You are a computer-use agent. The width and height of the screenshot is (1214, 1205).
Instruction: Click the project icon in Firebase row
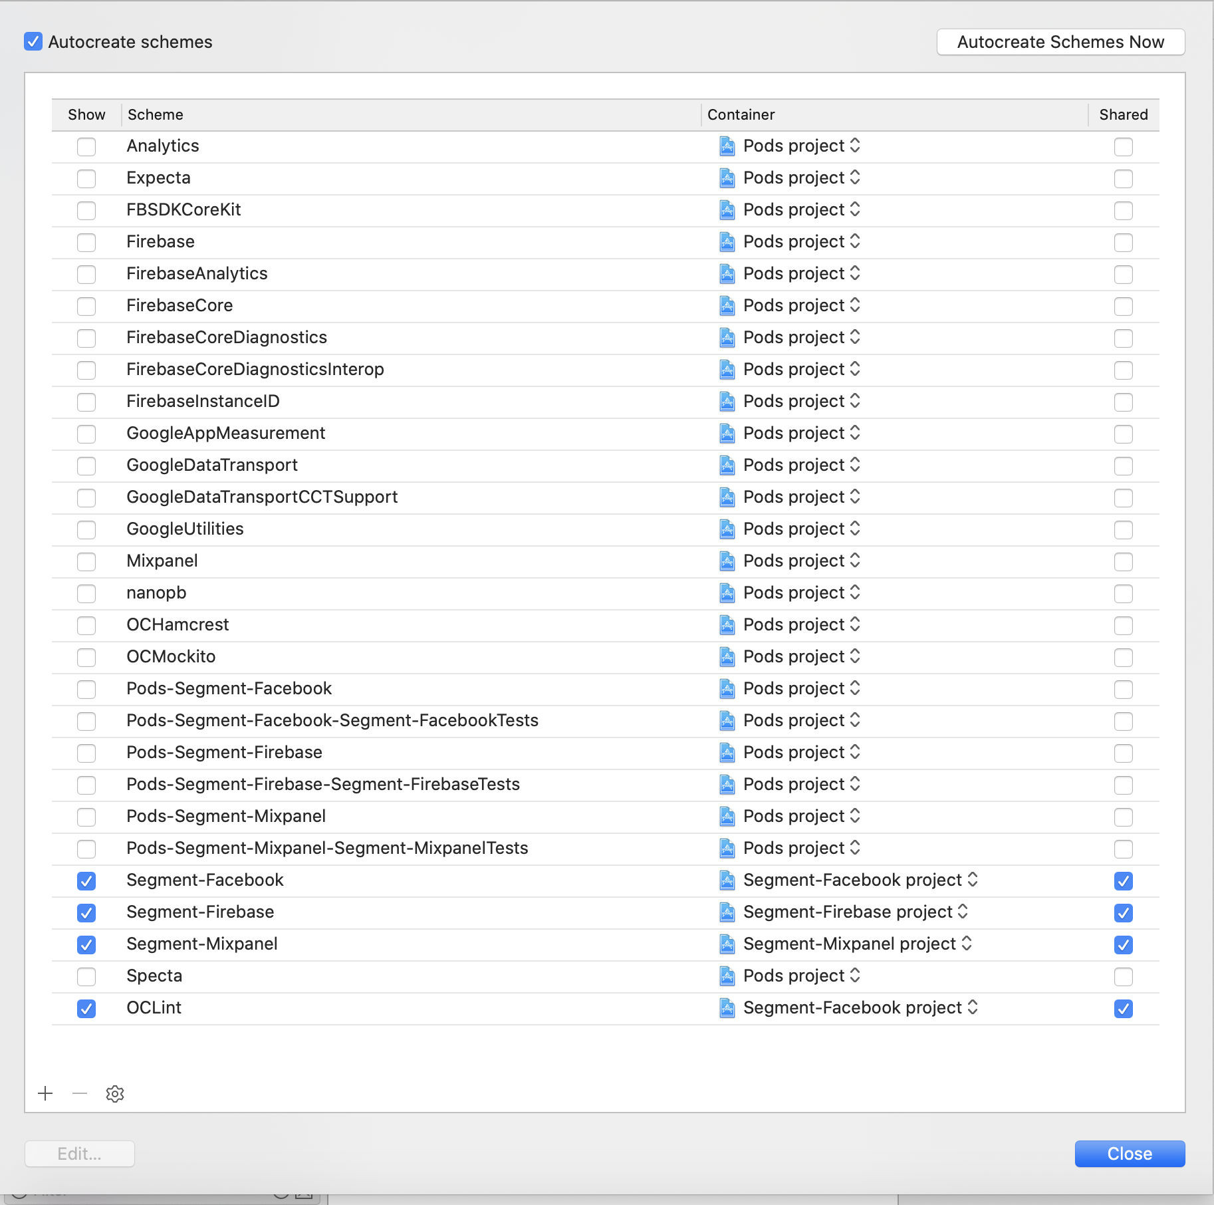pos(727,241)
